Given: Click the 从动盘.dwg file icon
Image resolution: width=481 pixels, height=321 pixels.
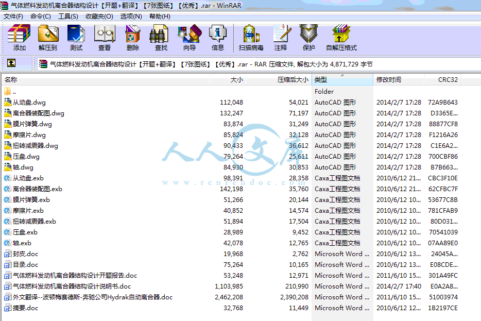Looking at the screenshot, I should pos(8,102).
